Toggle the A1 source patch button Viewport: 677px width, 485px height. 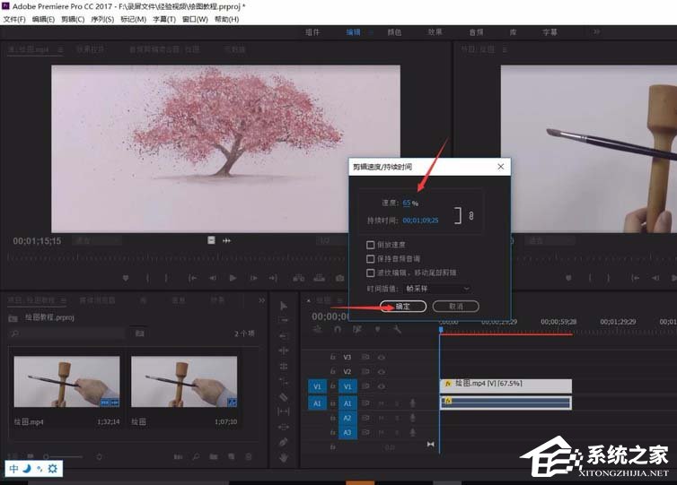click(317, 403)
